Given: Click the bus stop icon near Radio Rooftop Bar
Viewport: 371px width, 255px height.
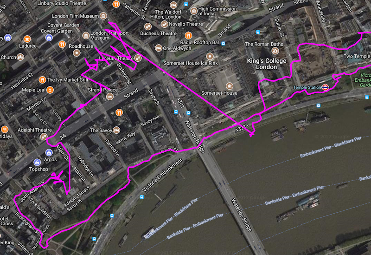Looking at the screenshot, I should [223, 43].
